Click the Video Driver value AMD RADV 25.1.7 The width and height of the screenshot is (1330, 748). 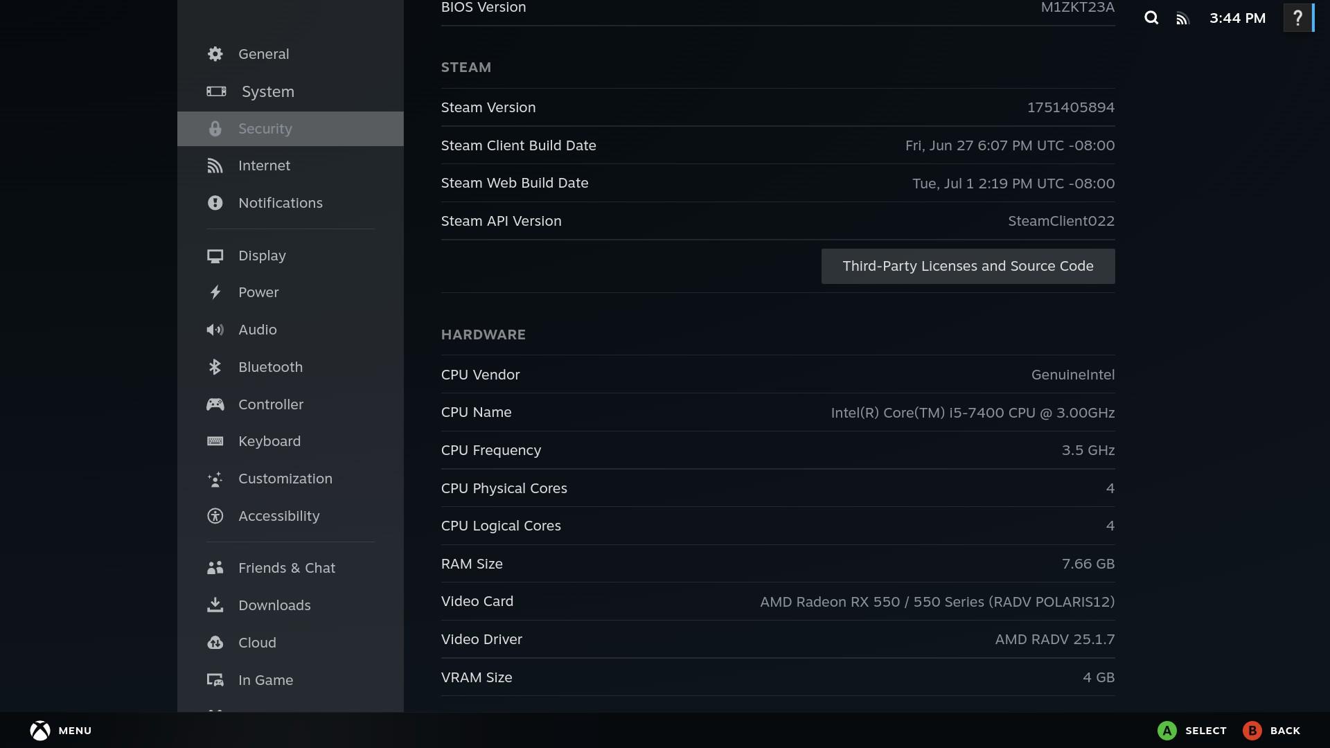[x=1055, y=639]
